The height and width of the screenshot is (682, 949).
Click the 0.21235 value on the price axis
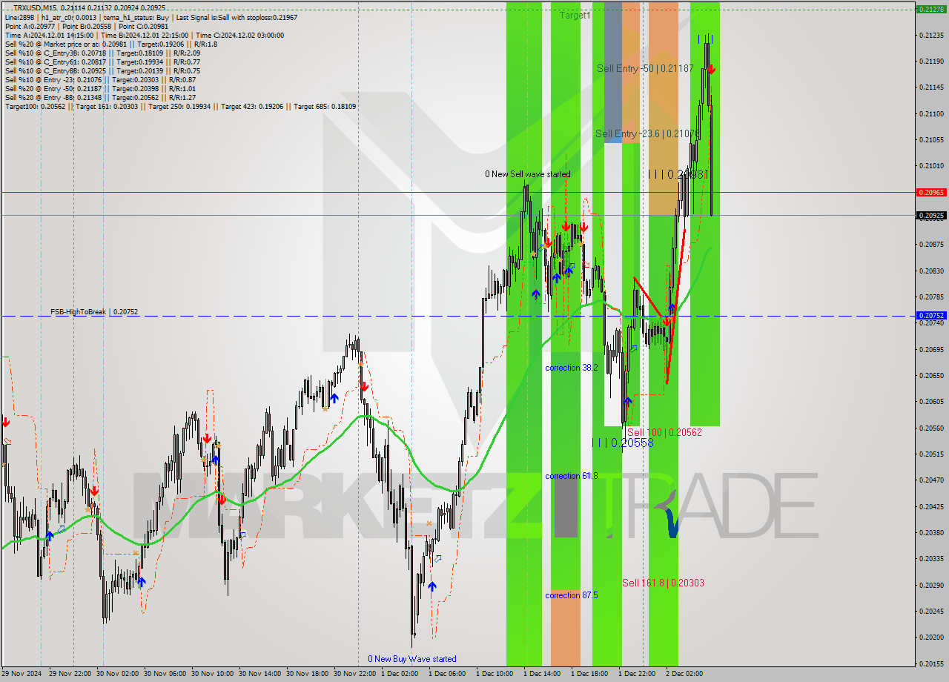[x=931, y=35]
